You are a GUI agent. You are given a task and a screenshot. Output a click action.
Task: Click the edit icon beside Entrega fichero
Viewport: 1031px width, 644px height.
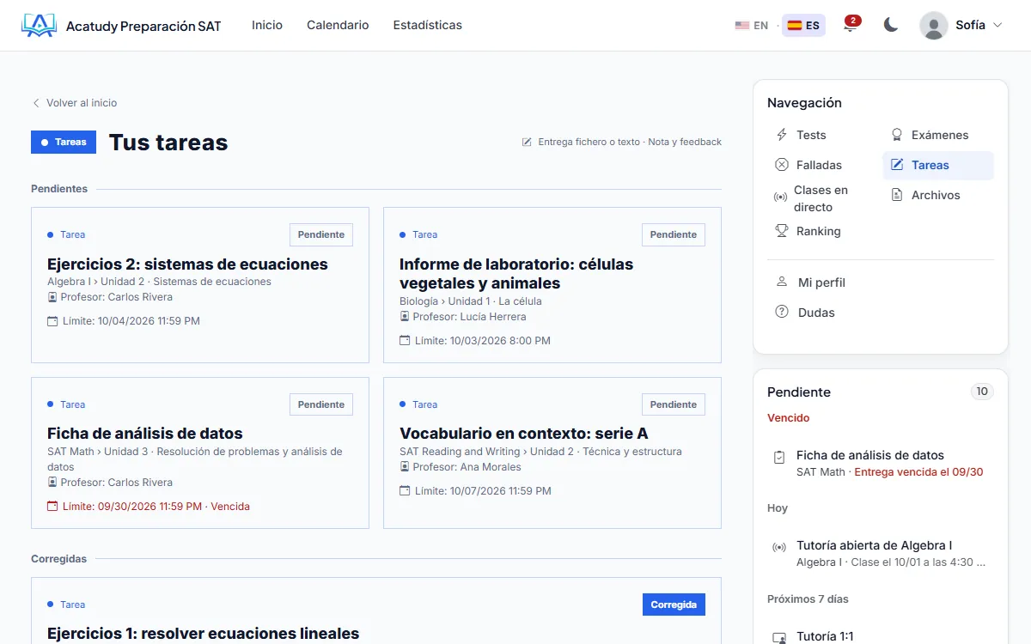[527, 143]
